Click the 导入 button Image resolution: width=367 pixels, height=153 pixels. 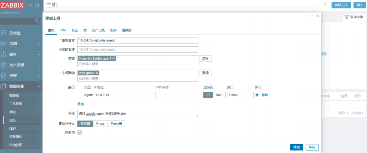point(360,5)
